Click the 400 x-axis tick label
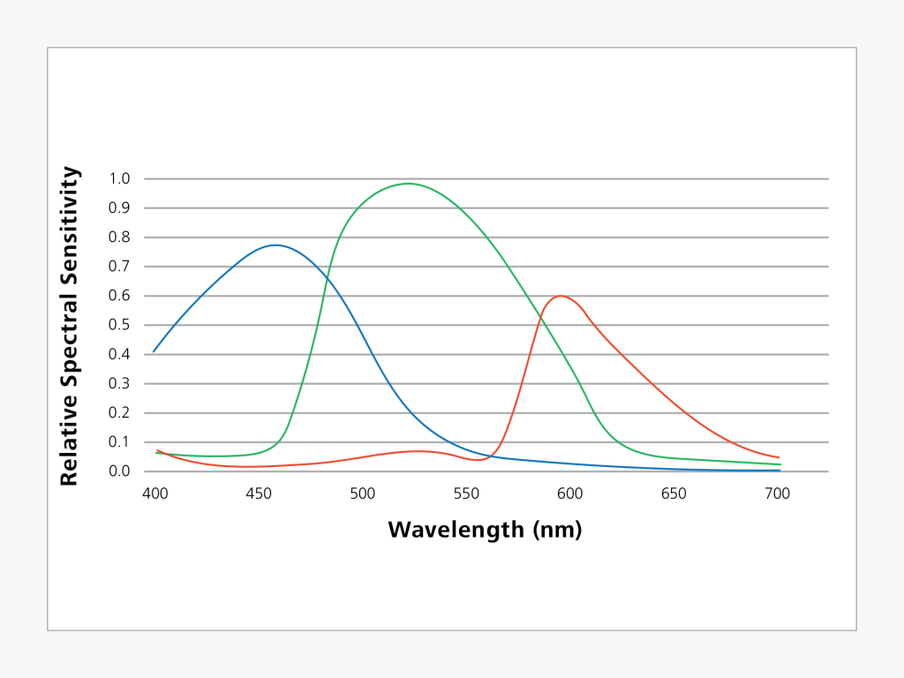 click(x=155, y=493)
